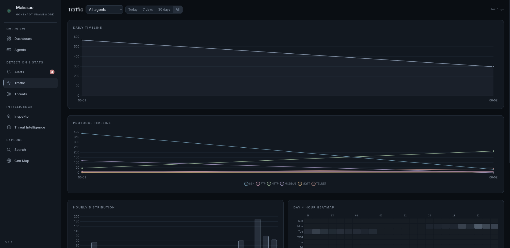Click the Mon row label in heatmap
Viewport: 510px width, 248px height.
pos(300,226)
